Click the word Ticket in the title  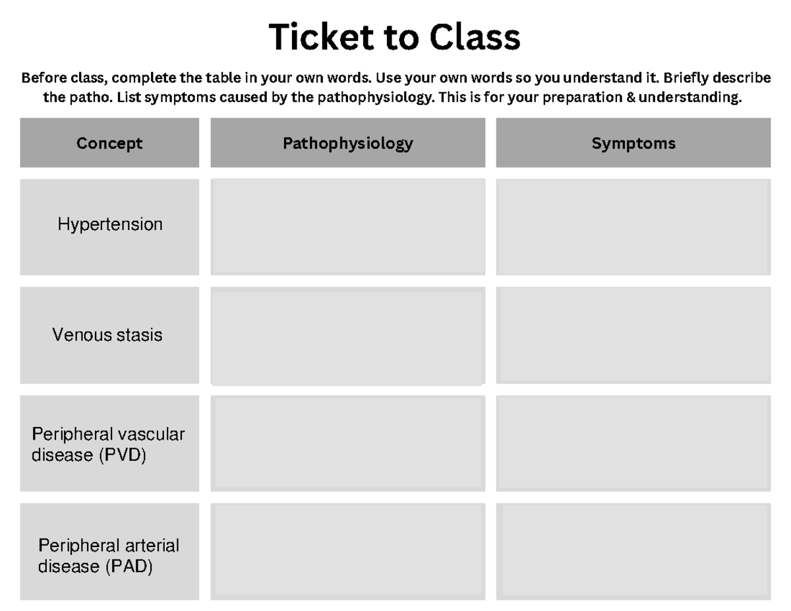[x=322, y=37]
